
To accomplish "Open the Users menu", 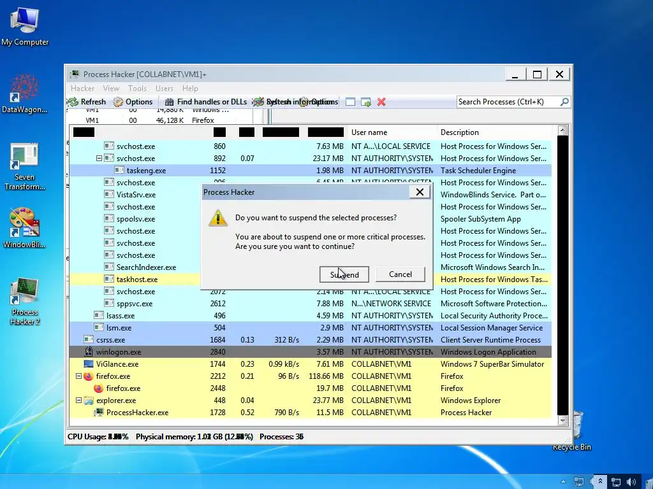I will point(164,88).
